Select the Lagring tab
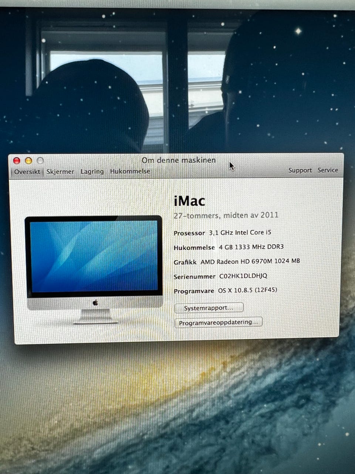The image size is (355, 474). (92, 171)
